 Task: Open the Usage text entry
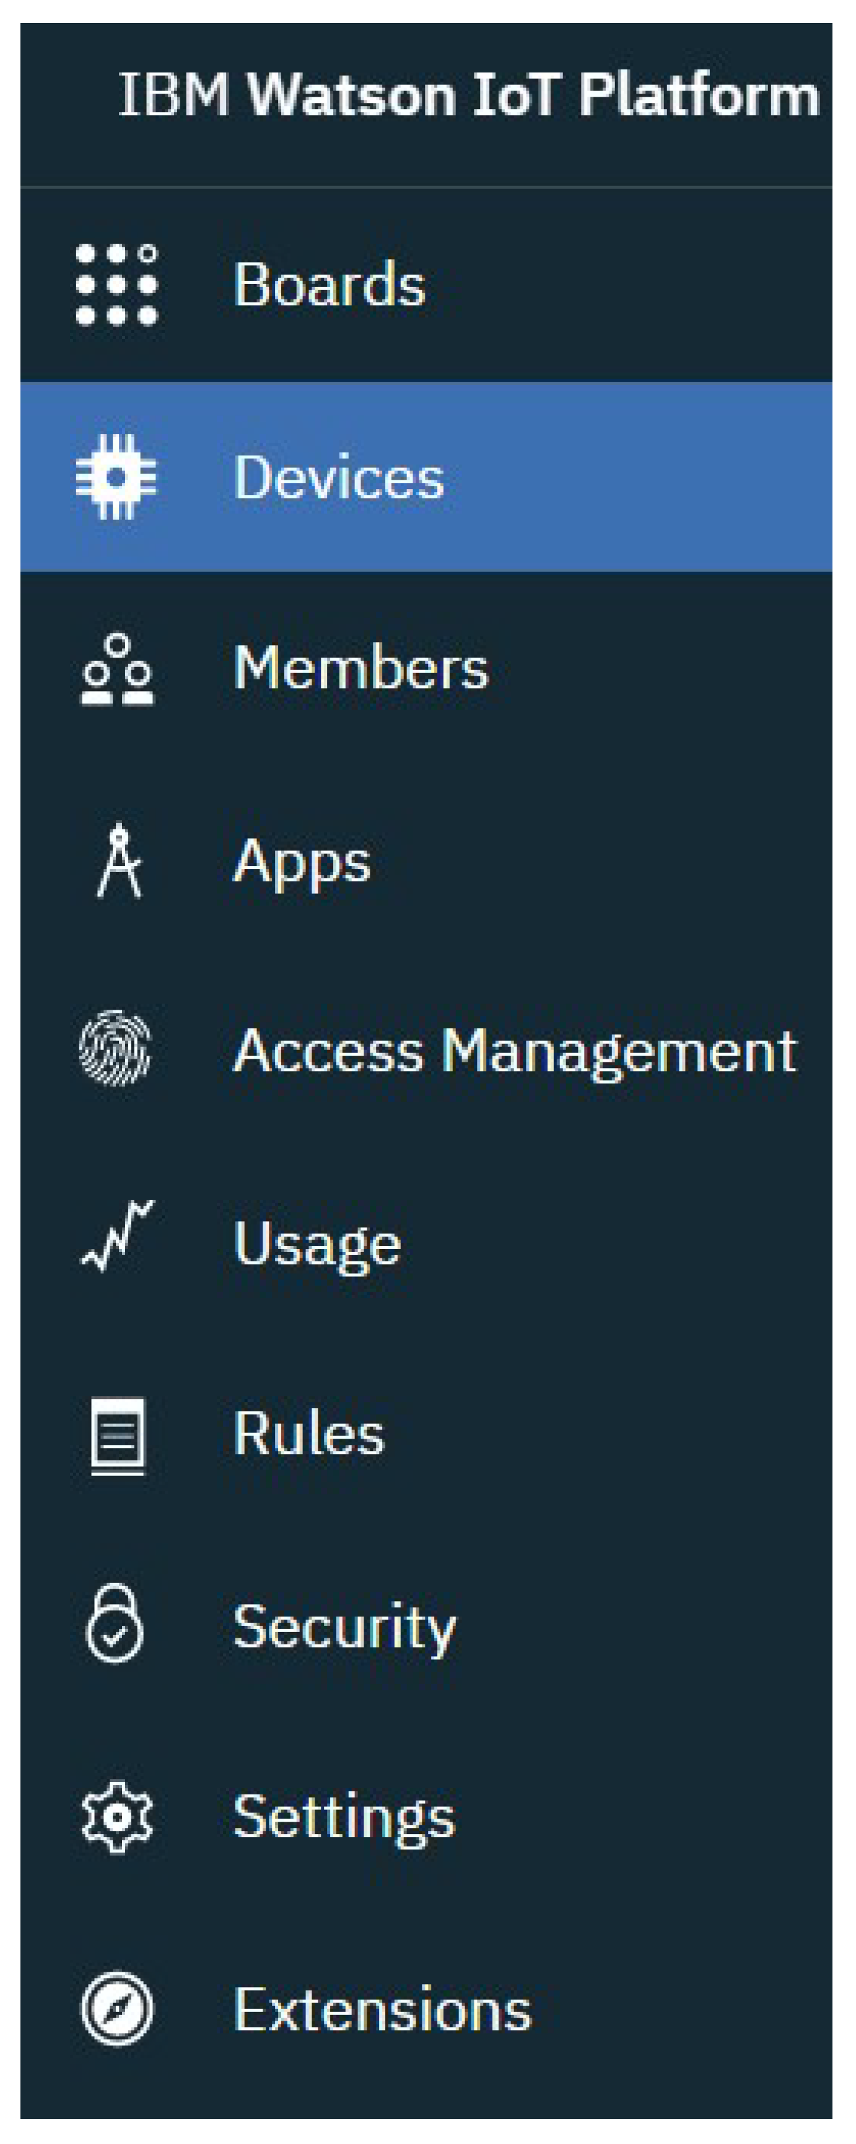click(317, 1243)
